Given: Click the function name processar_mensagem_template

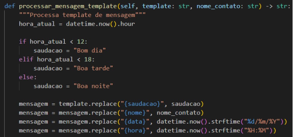Looking at the screenshot, I should [x=68, y=7].
